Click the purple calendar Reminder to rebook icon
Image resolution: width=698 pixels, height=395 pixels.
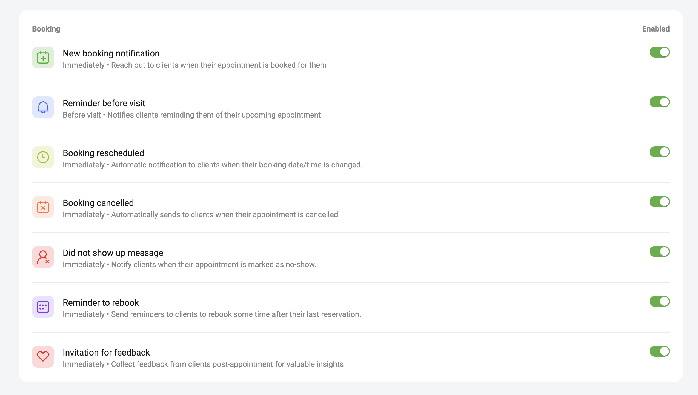pyautogui.click(x=43, y=307)
